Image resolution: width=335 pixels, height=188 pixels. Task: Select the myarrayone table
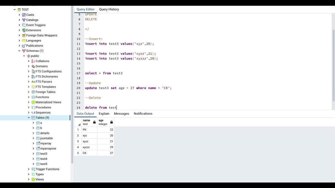[x=48, y=149]
